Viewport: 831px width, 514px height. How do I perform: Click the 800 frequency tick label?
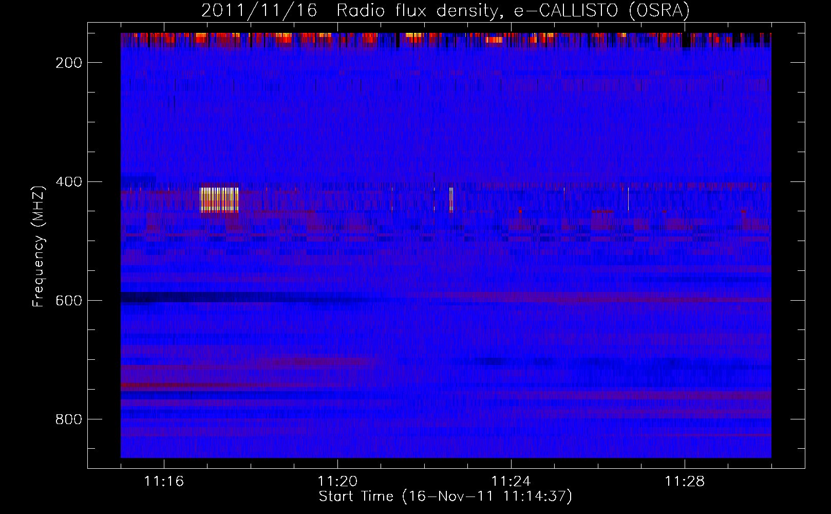click(68, 419)
